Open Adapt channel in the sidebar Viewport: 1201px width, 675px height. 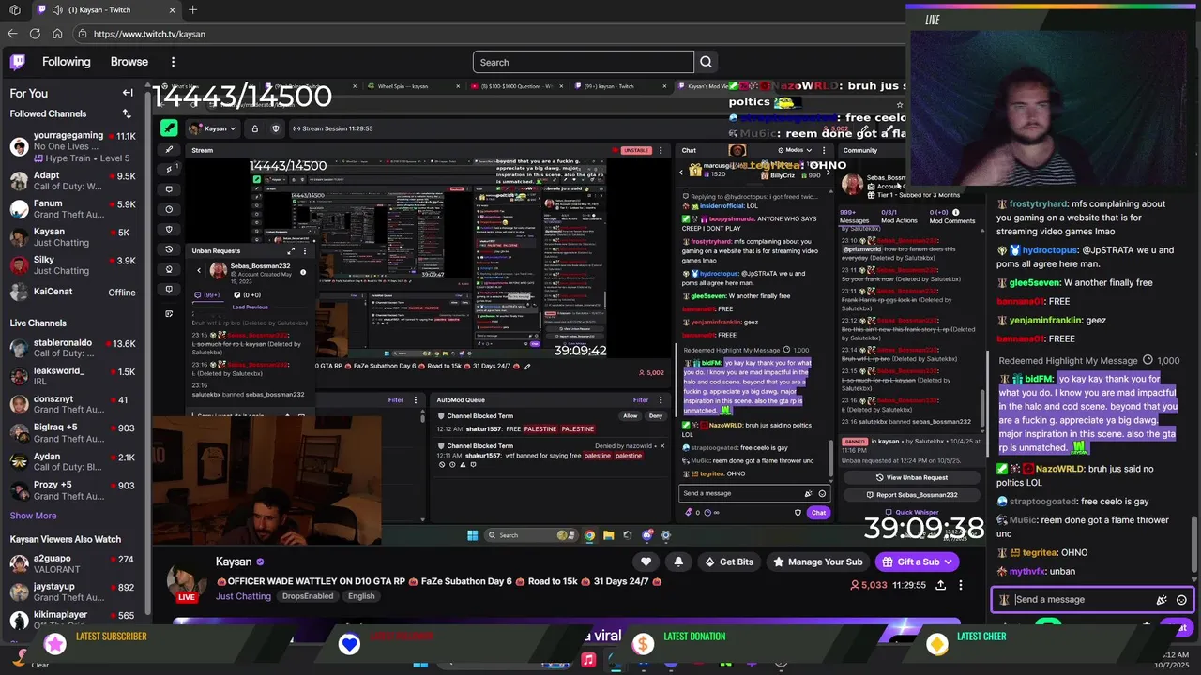73,181
